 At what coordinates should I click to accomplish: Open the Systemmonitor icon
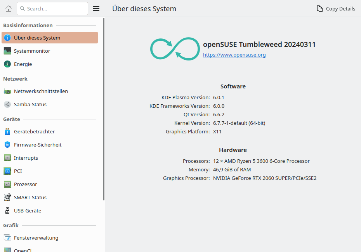7,51
